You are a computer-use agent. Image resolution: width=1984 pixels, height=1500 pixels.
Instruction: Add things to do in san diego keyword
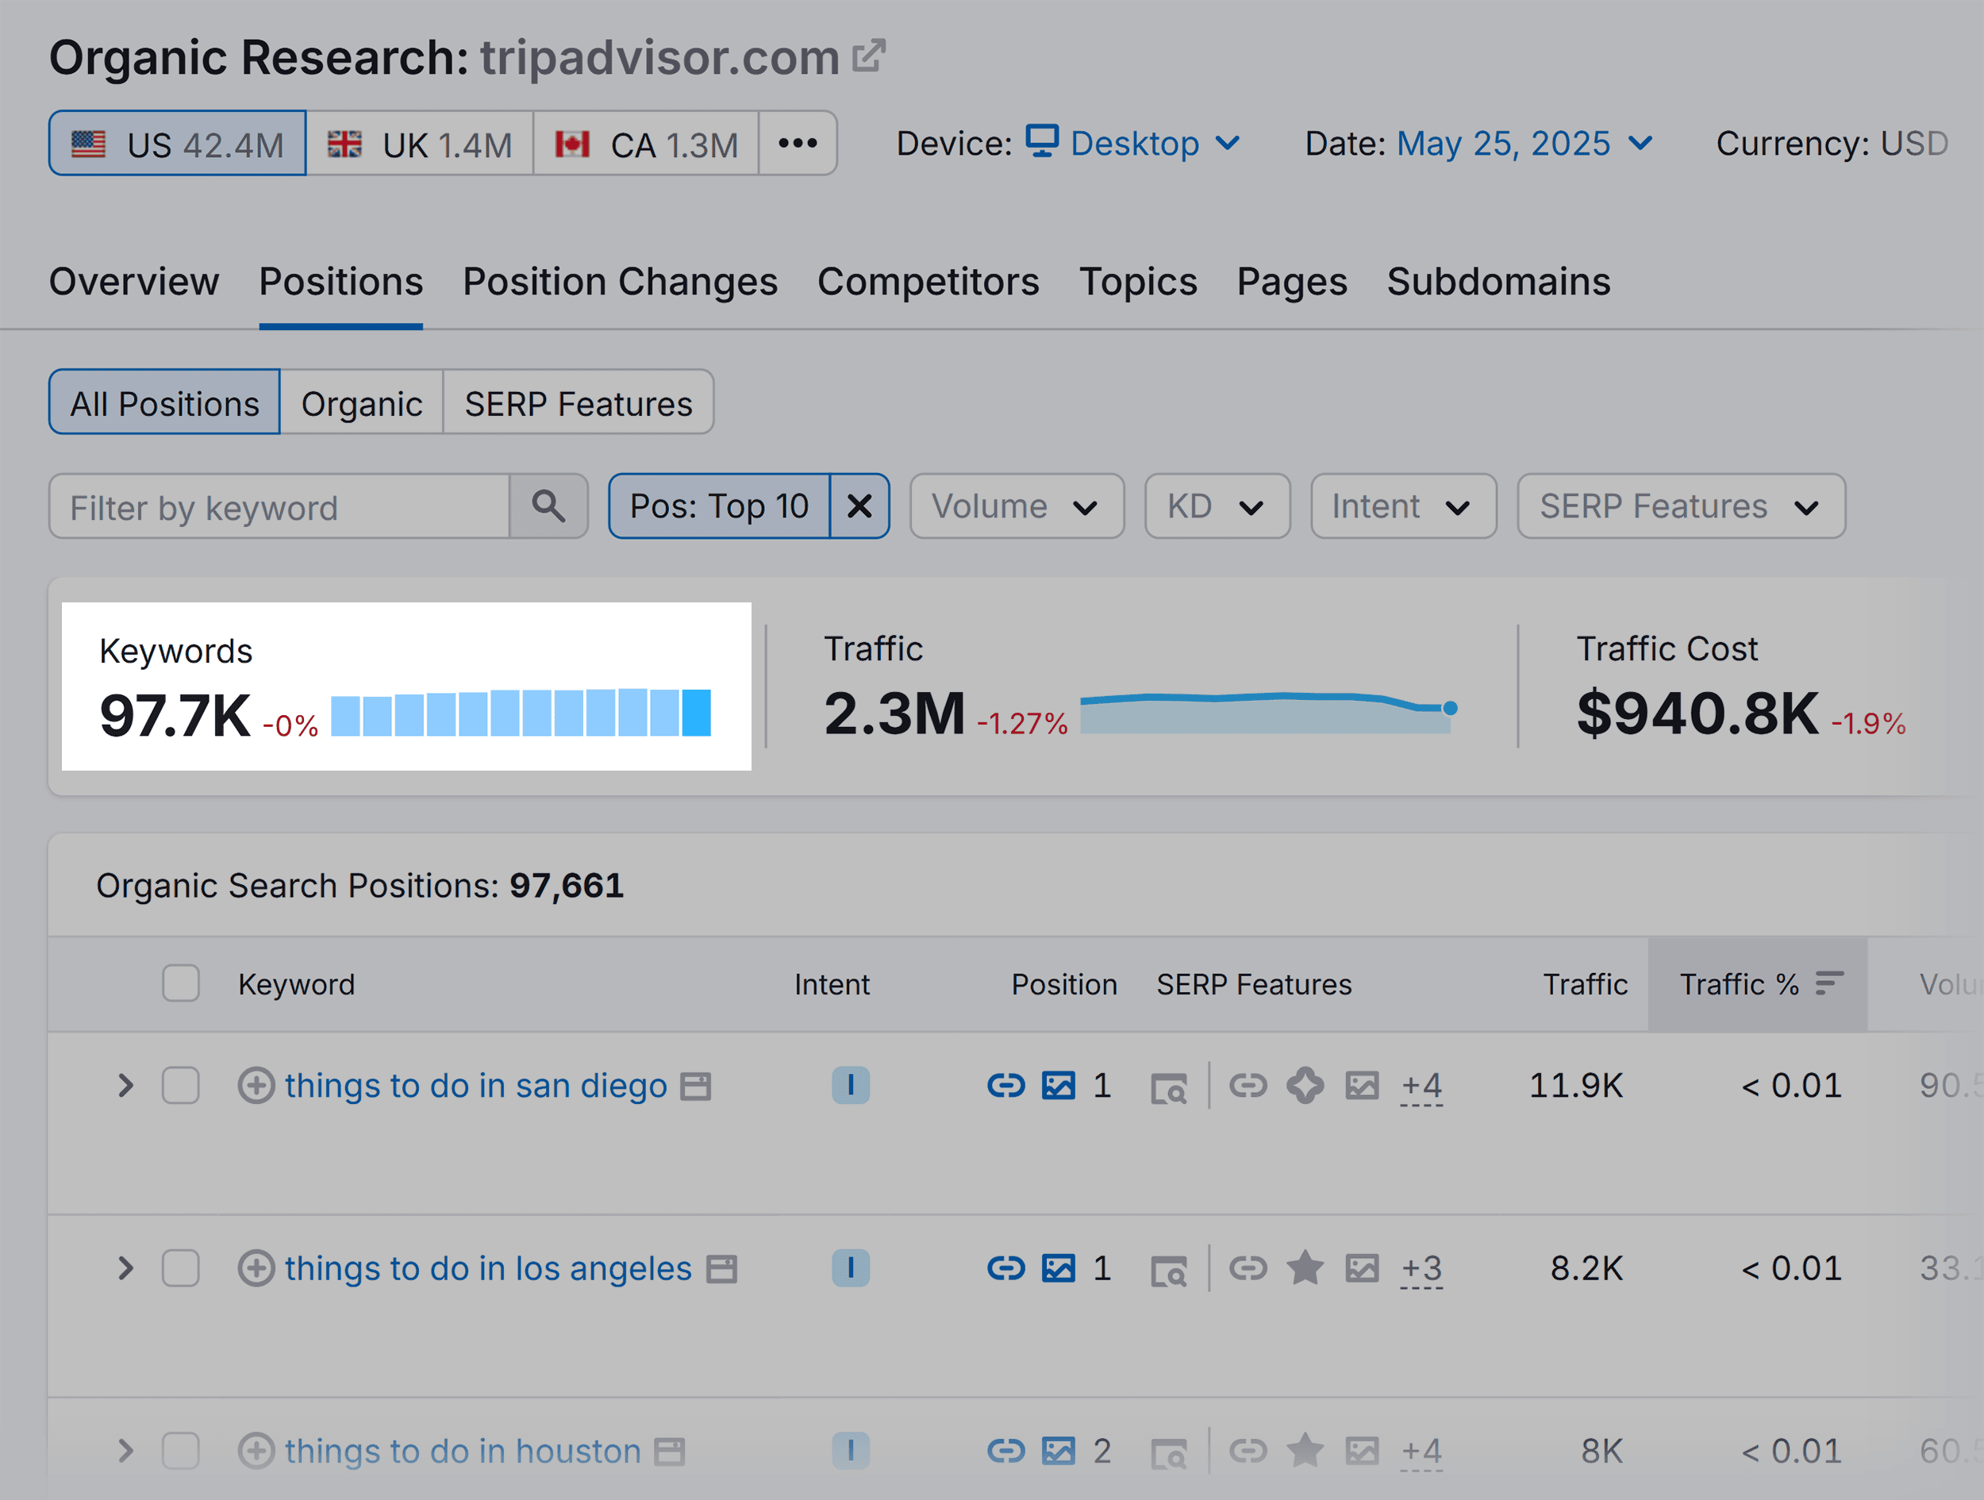(256, 1086)
